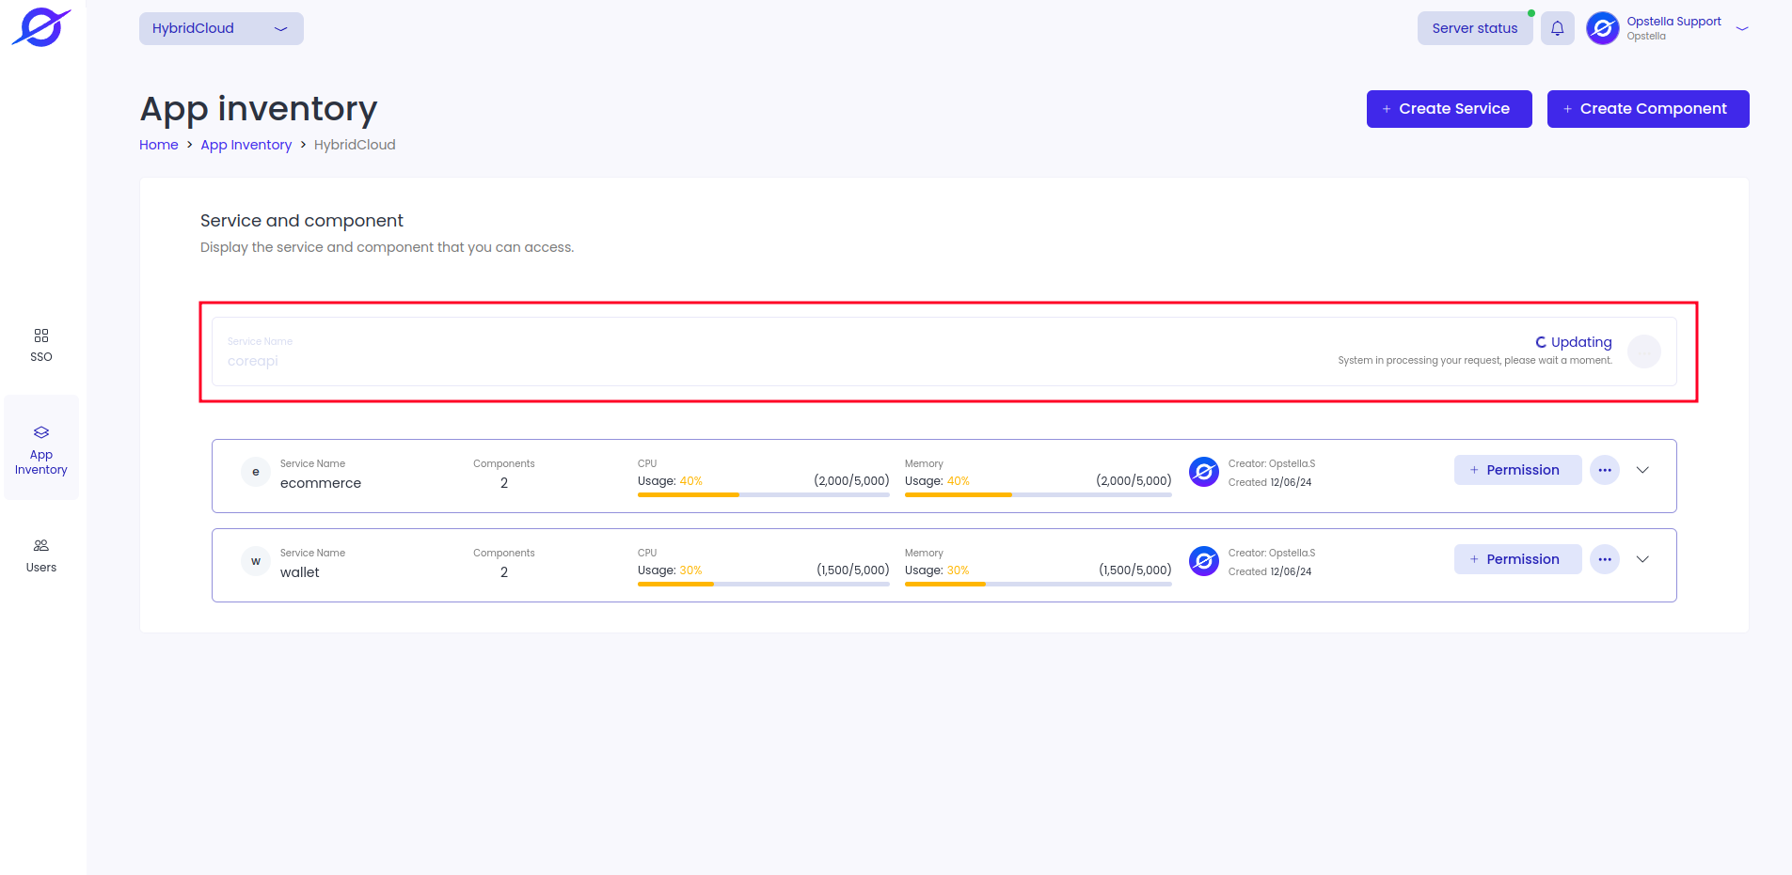This screenshot has height=875, width=1792.
Task: Click wallet Creator: Opstella.S text
Action: tap(1272, 553)
